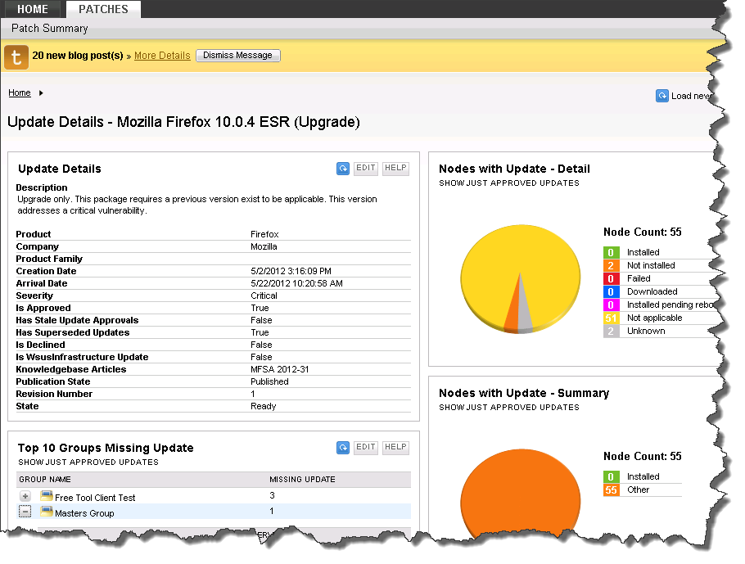This screenshot has height=564, width=745.
Task: Click HELP on the Update Details panel
Action: 395,168
